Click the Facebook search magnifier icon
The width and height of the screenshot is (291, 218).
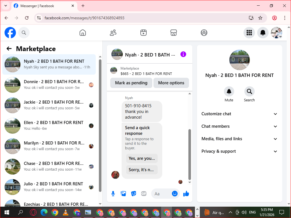coord(24,33)
